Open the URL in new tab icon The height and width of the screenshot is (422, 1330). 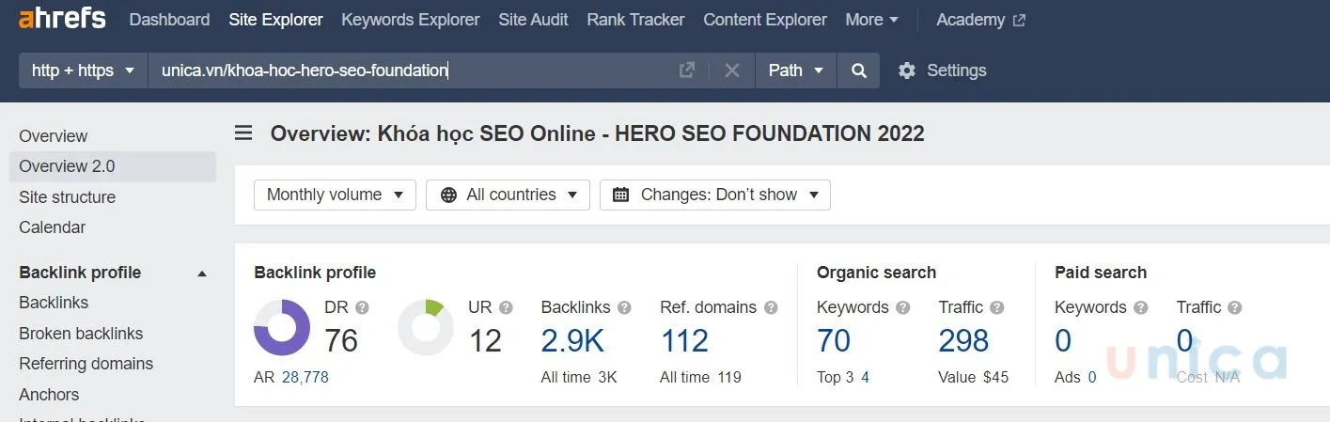point(687,70)
